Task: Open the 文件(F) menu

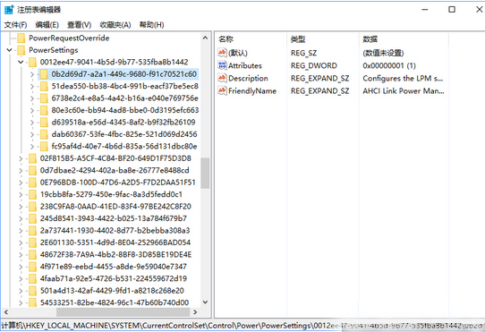Action: pyautogui.click(x=15, y=25)
